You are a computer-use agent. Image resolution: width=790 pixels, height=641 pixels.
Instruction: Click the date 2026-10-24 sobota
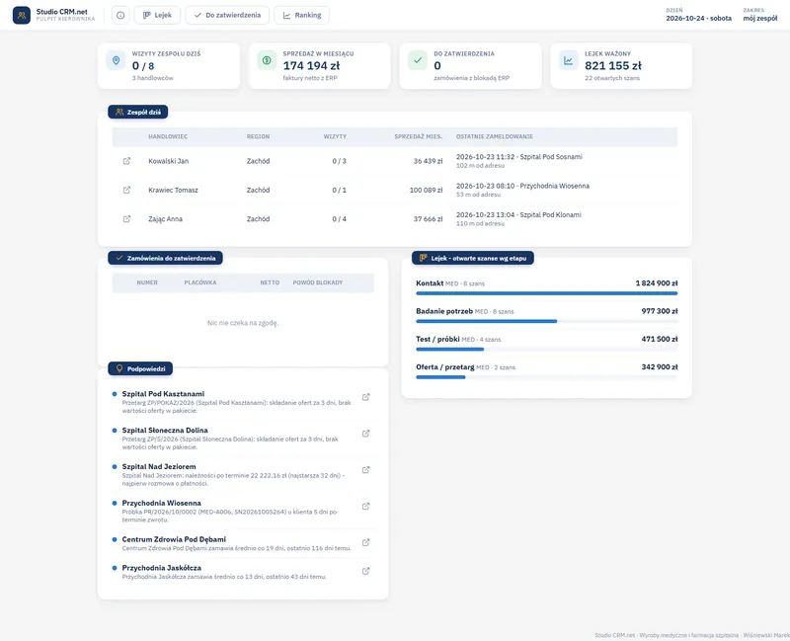[x=699, y=18]
